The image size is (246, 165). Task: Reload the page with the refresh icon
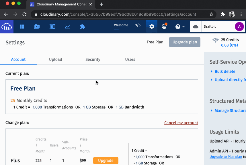tap(24, 14)
